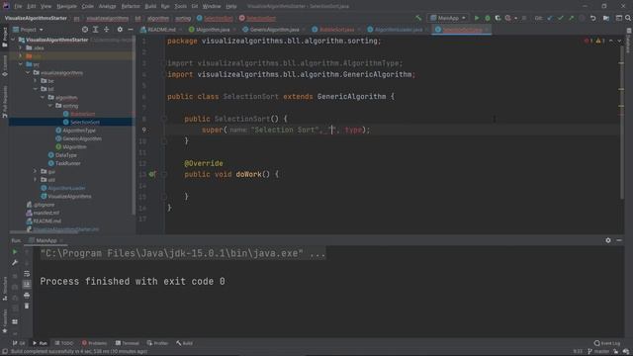
Task: Open the Refactor menu
Action: tap(130, 6)
